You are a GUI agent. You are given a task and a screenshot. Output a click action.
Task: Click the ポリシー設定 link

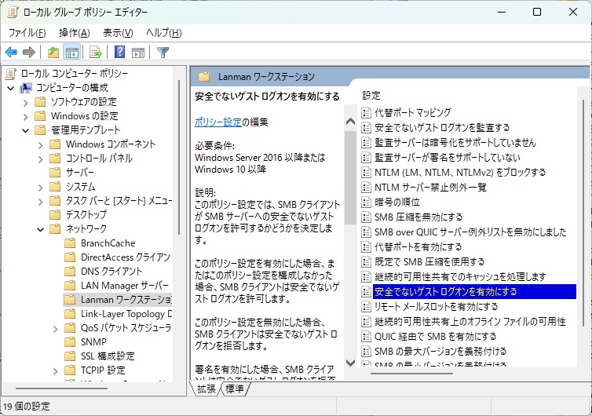click(x=217, y=122)
